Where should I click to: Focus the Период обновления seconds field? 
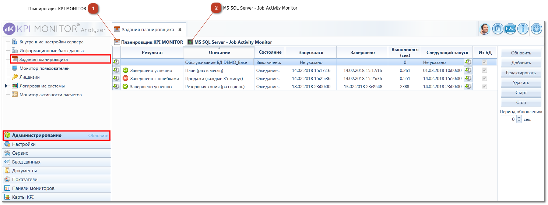tap(508, 119)
